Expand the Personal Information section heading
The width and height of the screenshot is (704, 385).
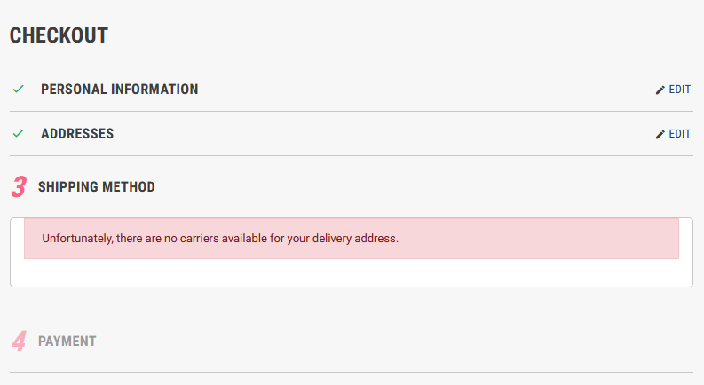(x=119, y=90)
